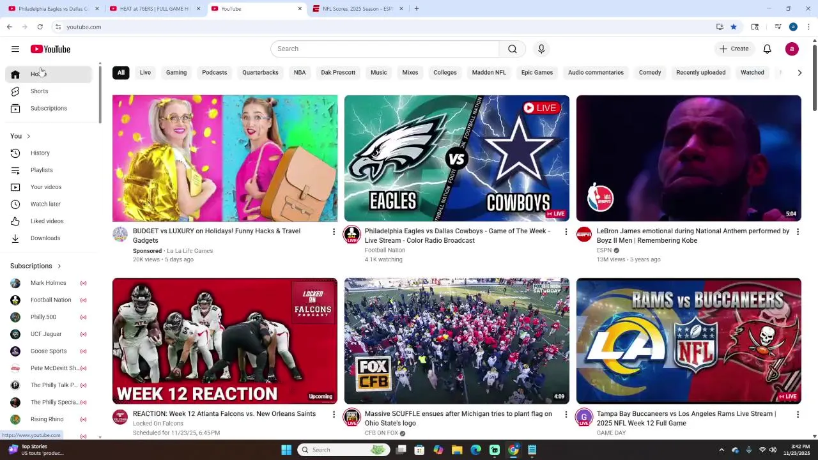The width and height of the screenshot is (818, 460).
Task: Open Goose Sports subscription channel
Action: coord(49,351)
